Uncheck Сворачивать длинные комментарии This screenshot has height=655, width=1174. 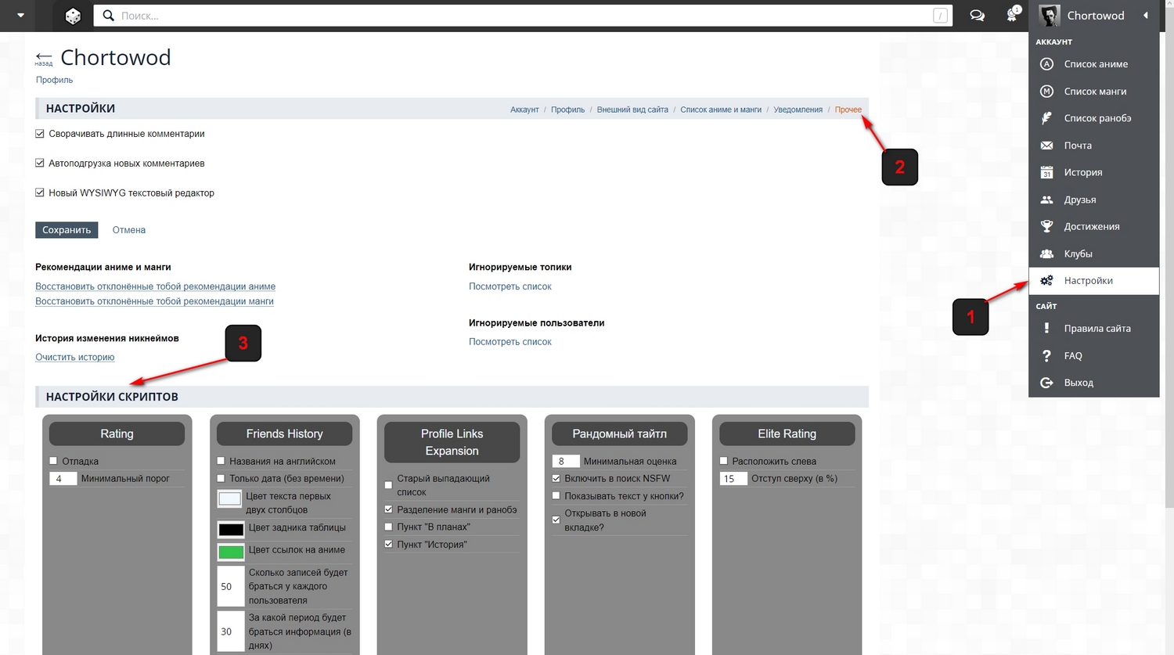[x=39, y=133]
